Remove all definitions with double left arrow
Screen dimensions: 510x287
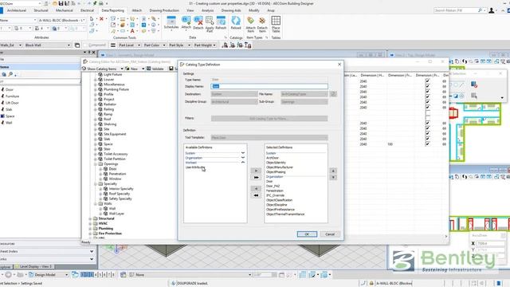point(257,195)
